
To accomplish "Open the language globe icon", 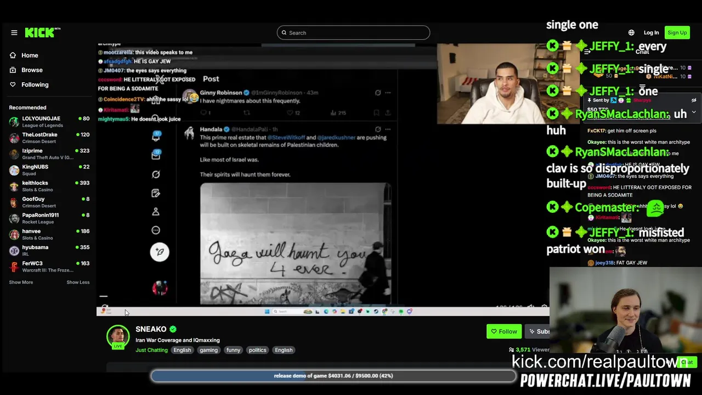I will 631,32.
